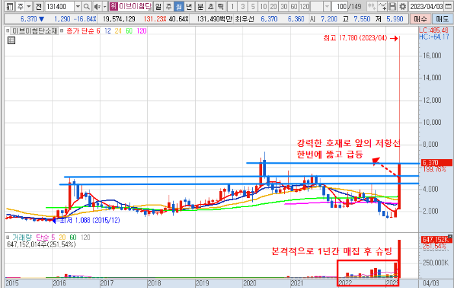Switch to weekly chart 주 tab
Viewport: 454px width, 288px height.
click(169, 6)
